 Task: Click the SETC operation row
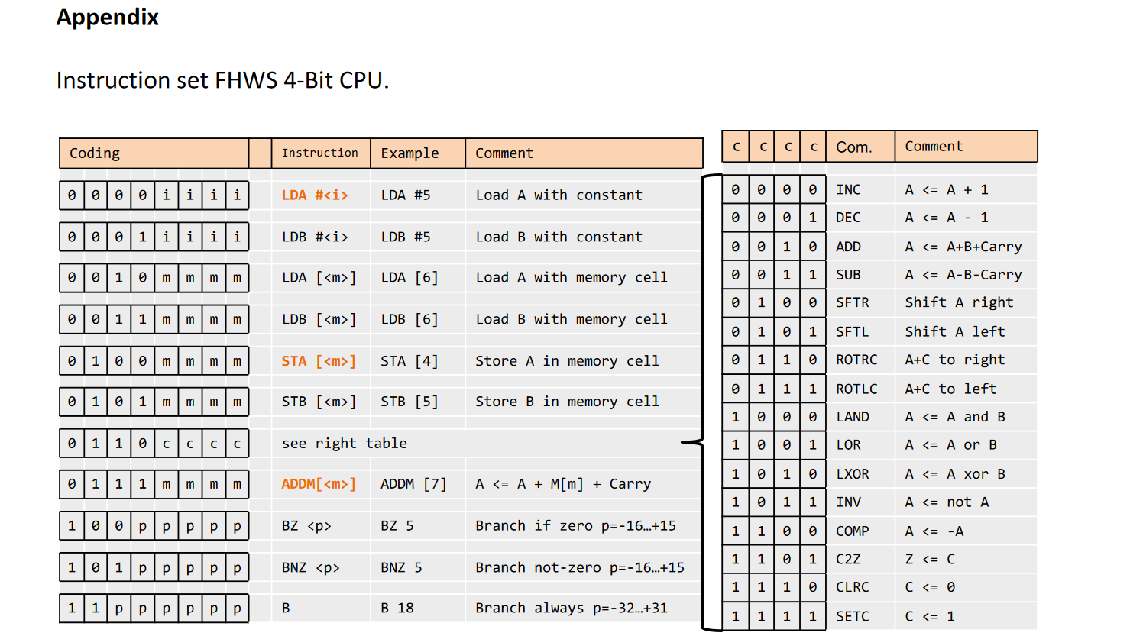pyautogui.click(x=850, y=615)
